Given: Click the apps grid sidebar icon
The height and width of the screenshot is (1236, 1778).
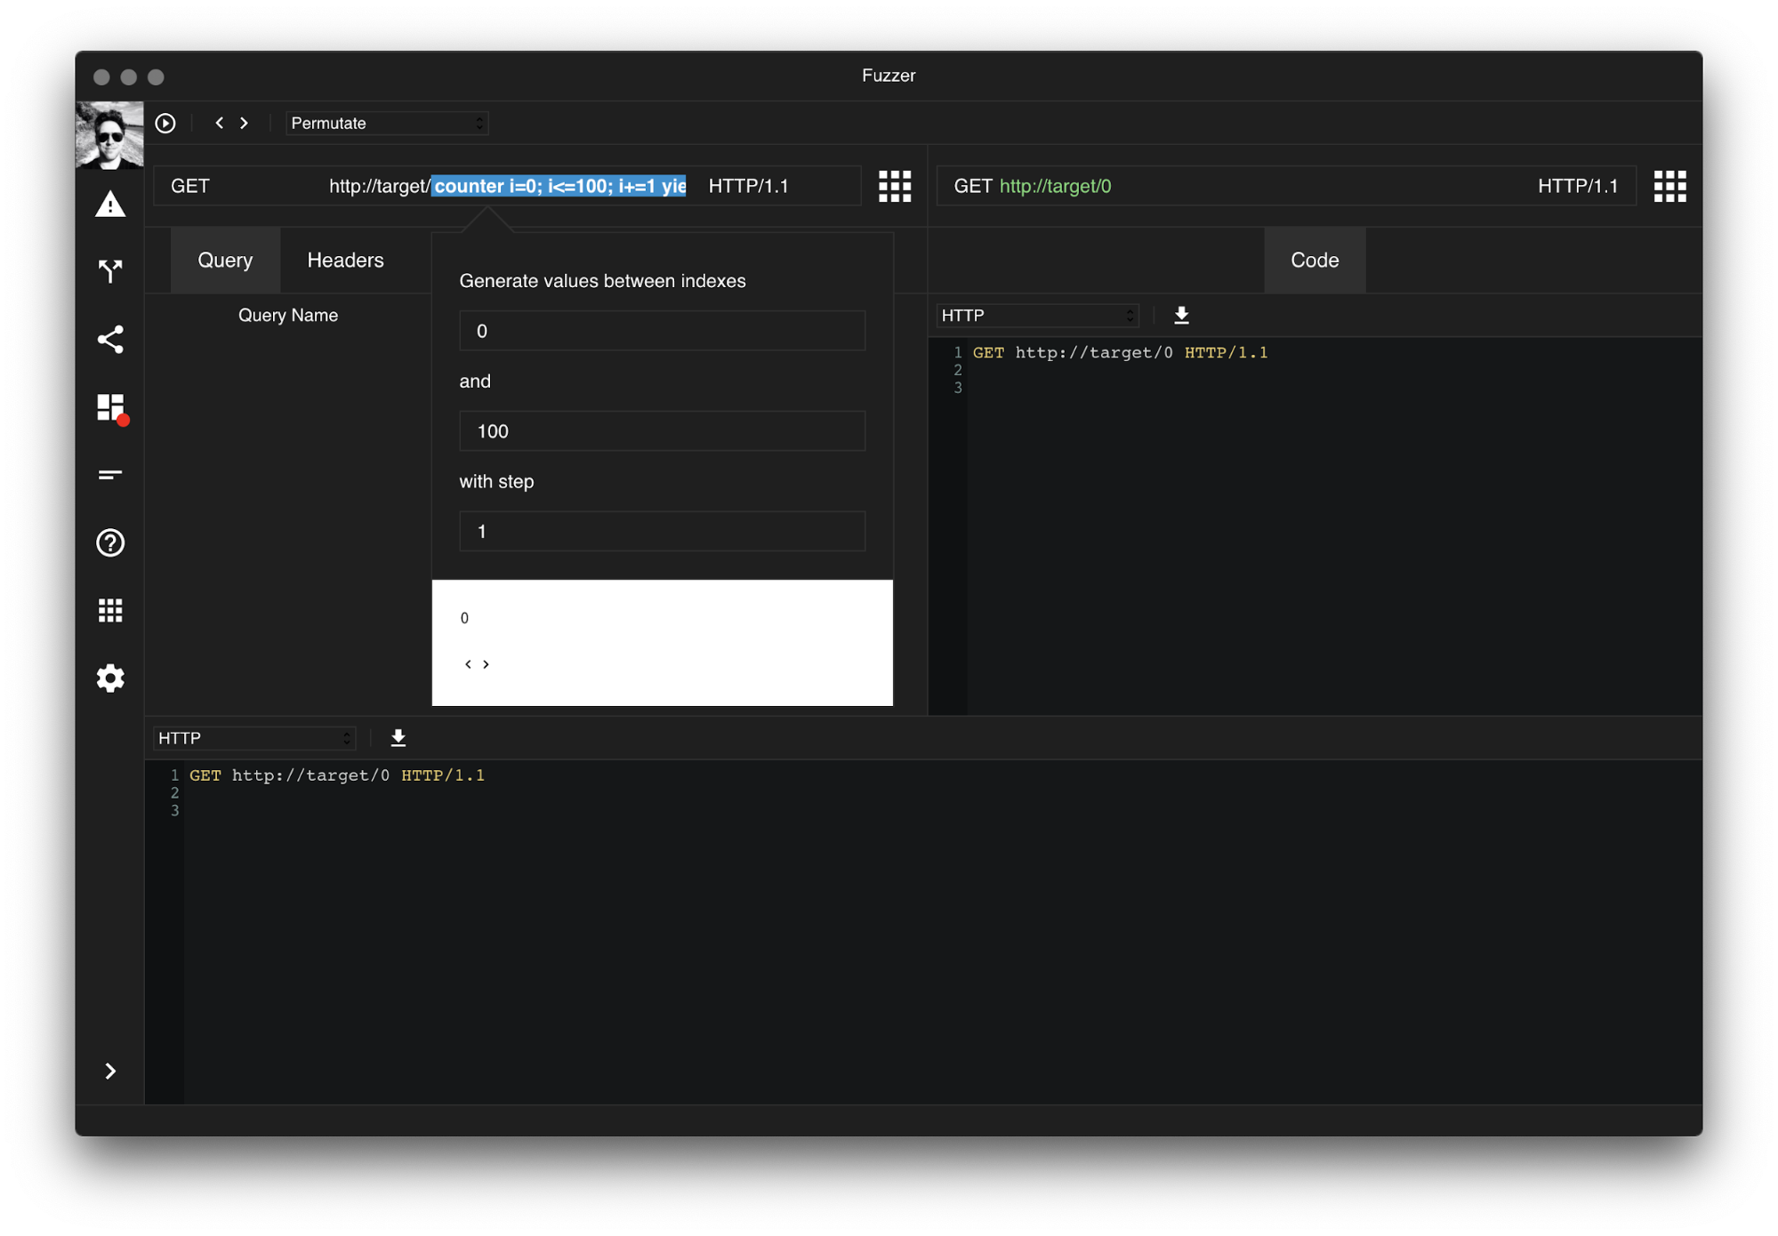Looking at the screenshot, I should click(x=110, y=611).
